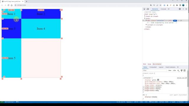Open the Layout tab
Image resolution: width=189 pixels, height=106 pixels.
click(x=161, y=67)
